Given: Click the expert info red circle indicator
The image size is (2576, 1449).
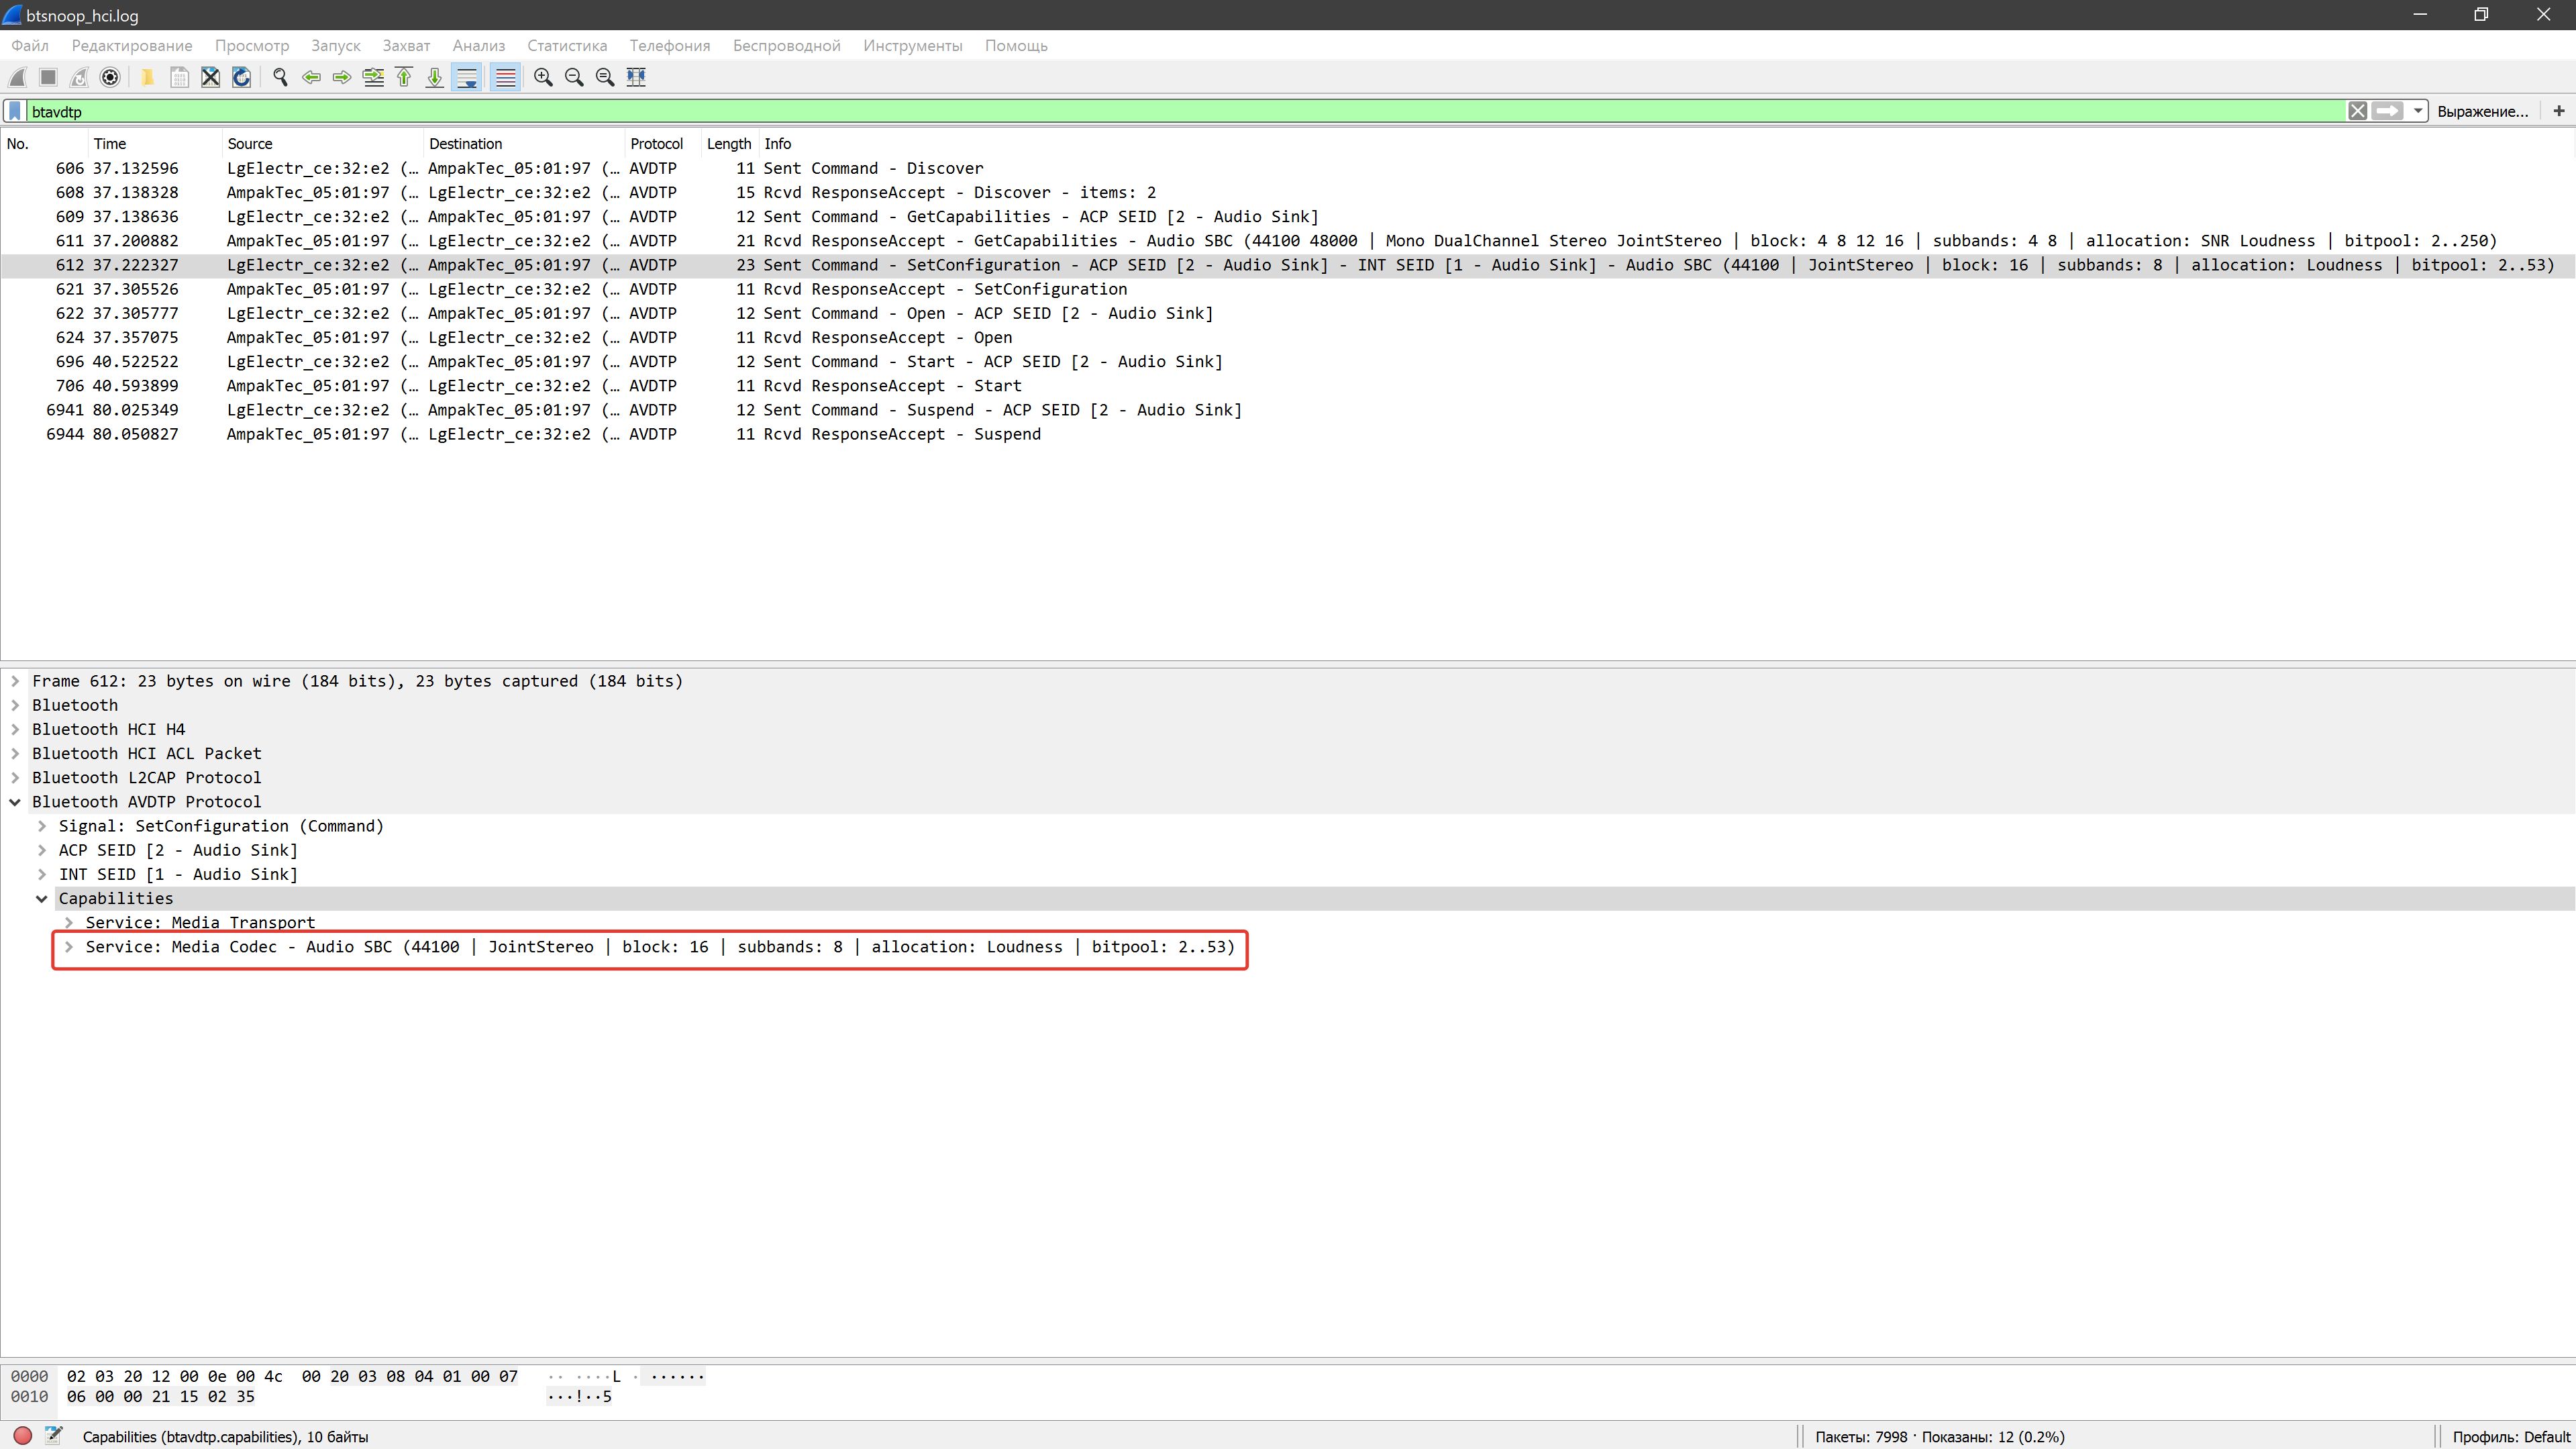Looking at the screenshot, I should (23, 1436).
